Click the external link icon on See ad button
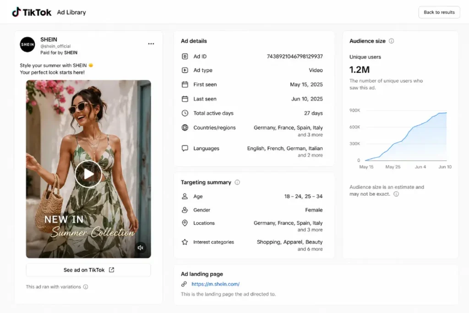This screenshot has width=469, height=313. click(112, 270)
